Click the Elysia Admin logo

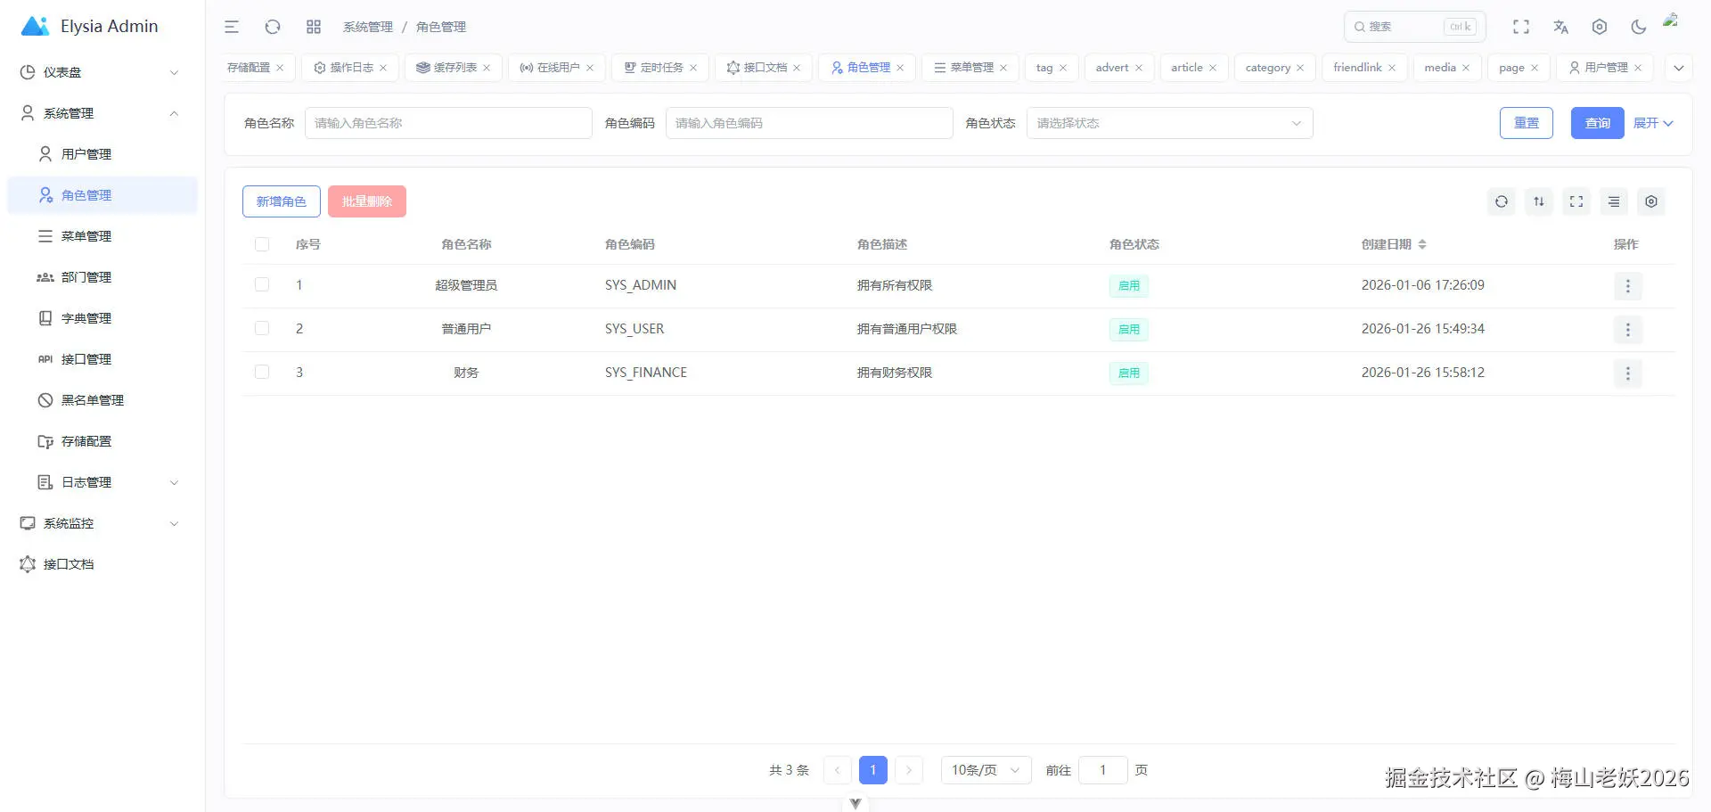(89, 27)
